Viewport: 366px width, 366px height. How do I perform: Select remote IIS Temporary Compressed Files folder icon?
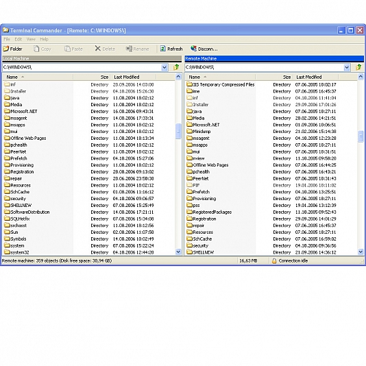[x=190, y=84]
